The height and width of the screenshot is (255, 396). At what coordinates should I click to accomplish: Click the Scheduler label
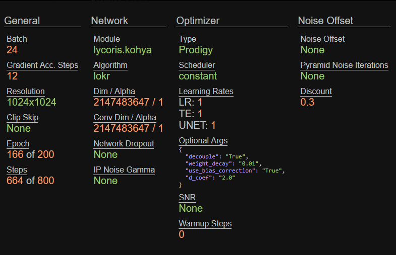pos(197,65)
